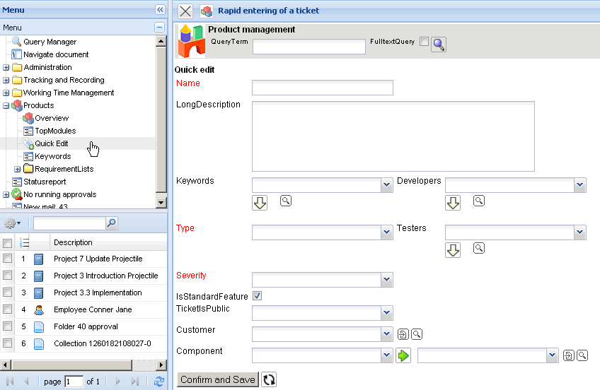This screenshot has height=390, width=600.
Task: Click the numbered-list column header icon
Action: click(x=24, y=242)
